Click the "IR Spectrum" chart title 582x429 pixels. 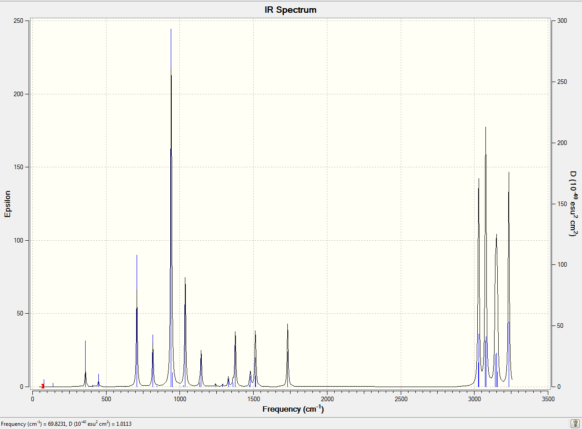291,10
